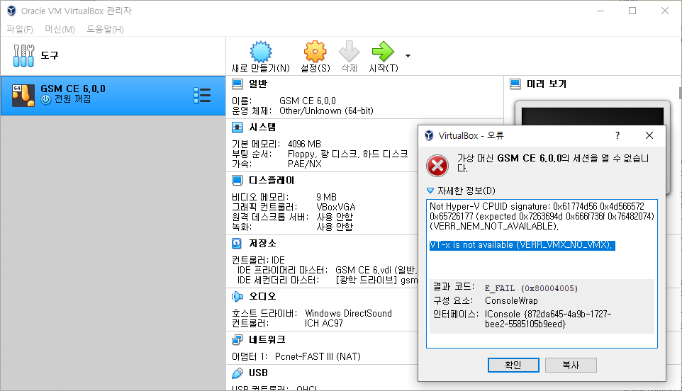The image size is (682, 391).
Task: Click the red error icon in dialog
Action: tap(437, 166)
